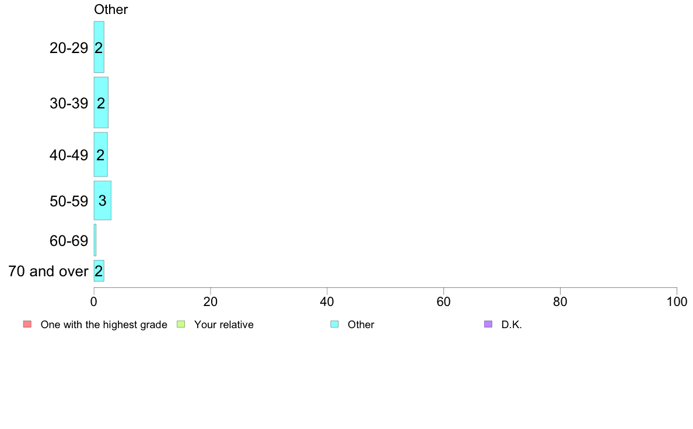Click the purple 'D.K.' legend swatch
Image resolution: width=693 pixels, height=429 pixels.
pyautogui.click(x=488, y=324)
